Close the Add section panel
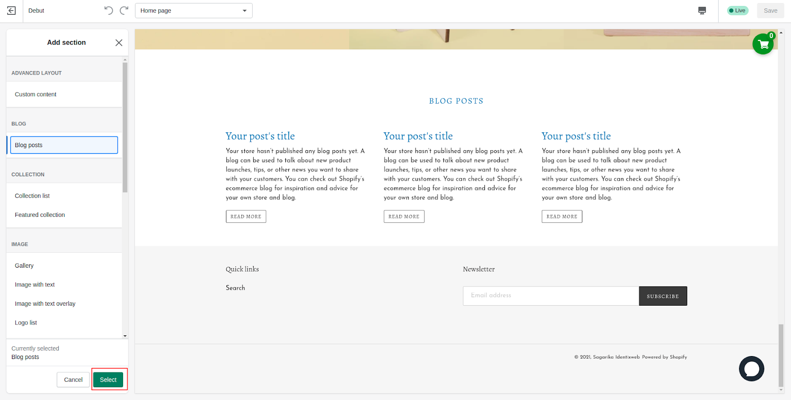Image resolution: width=791 pixels, height=400 pixels. (x=119, y=42)
